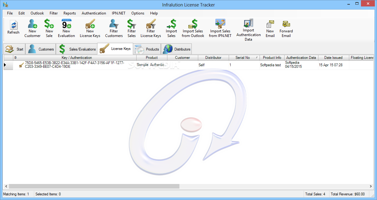Click the horizontal scrollbar thumb

[94, 186]
